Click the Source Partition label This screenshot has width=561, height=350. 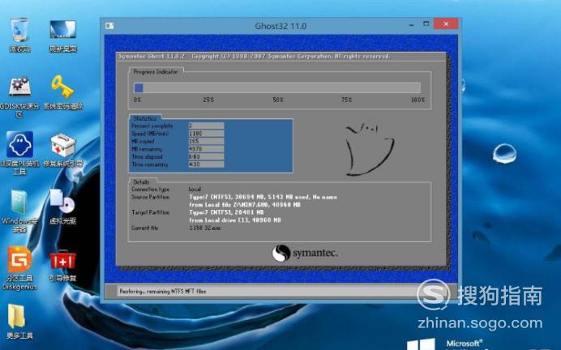click(150, 198)
